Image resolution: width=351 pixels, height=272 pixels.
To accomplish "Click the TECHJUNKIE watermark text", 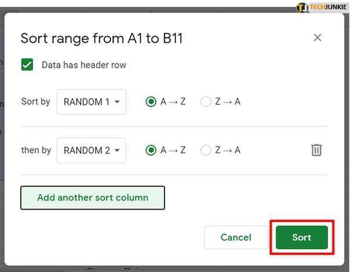I will coord(329,8).
